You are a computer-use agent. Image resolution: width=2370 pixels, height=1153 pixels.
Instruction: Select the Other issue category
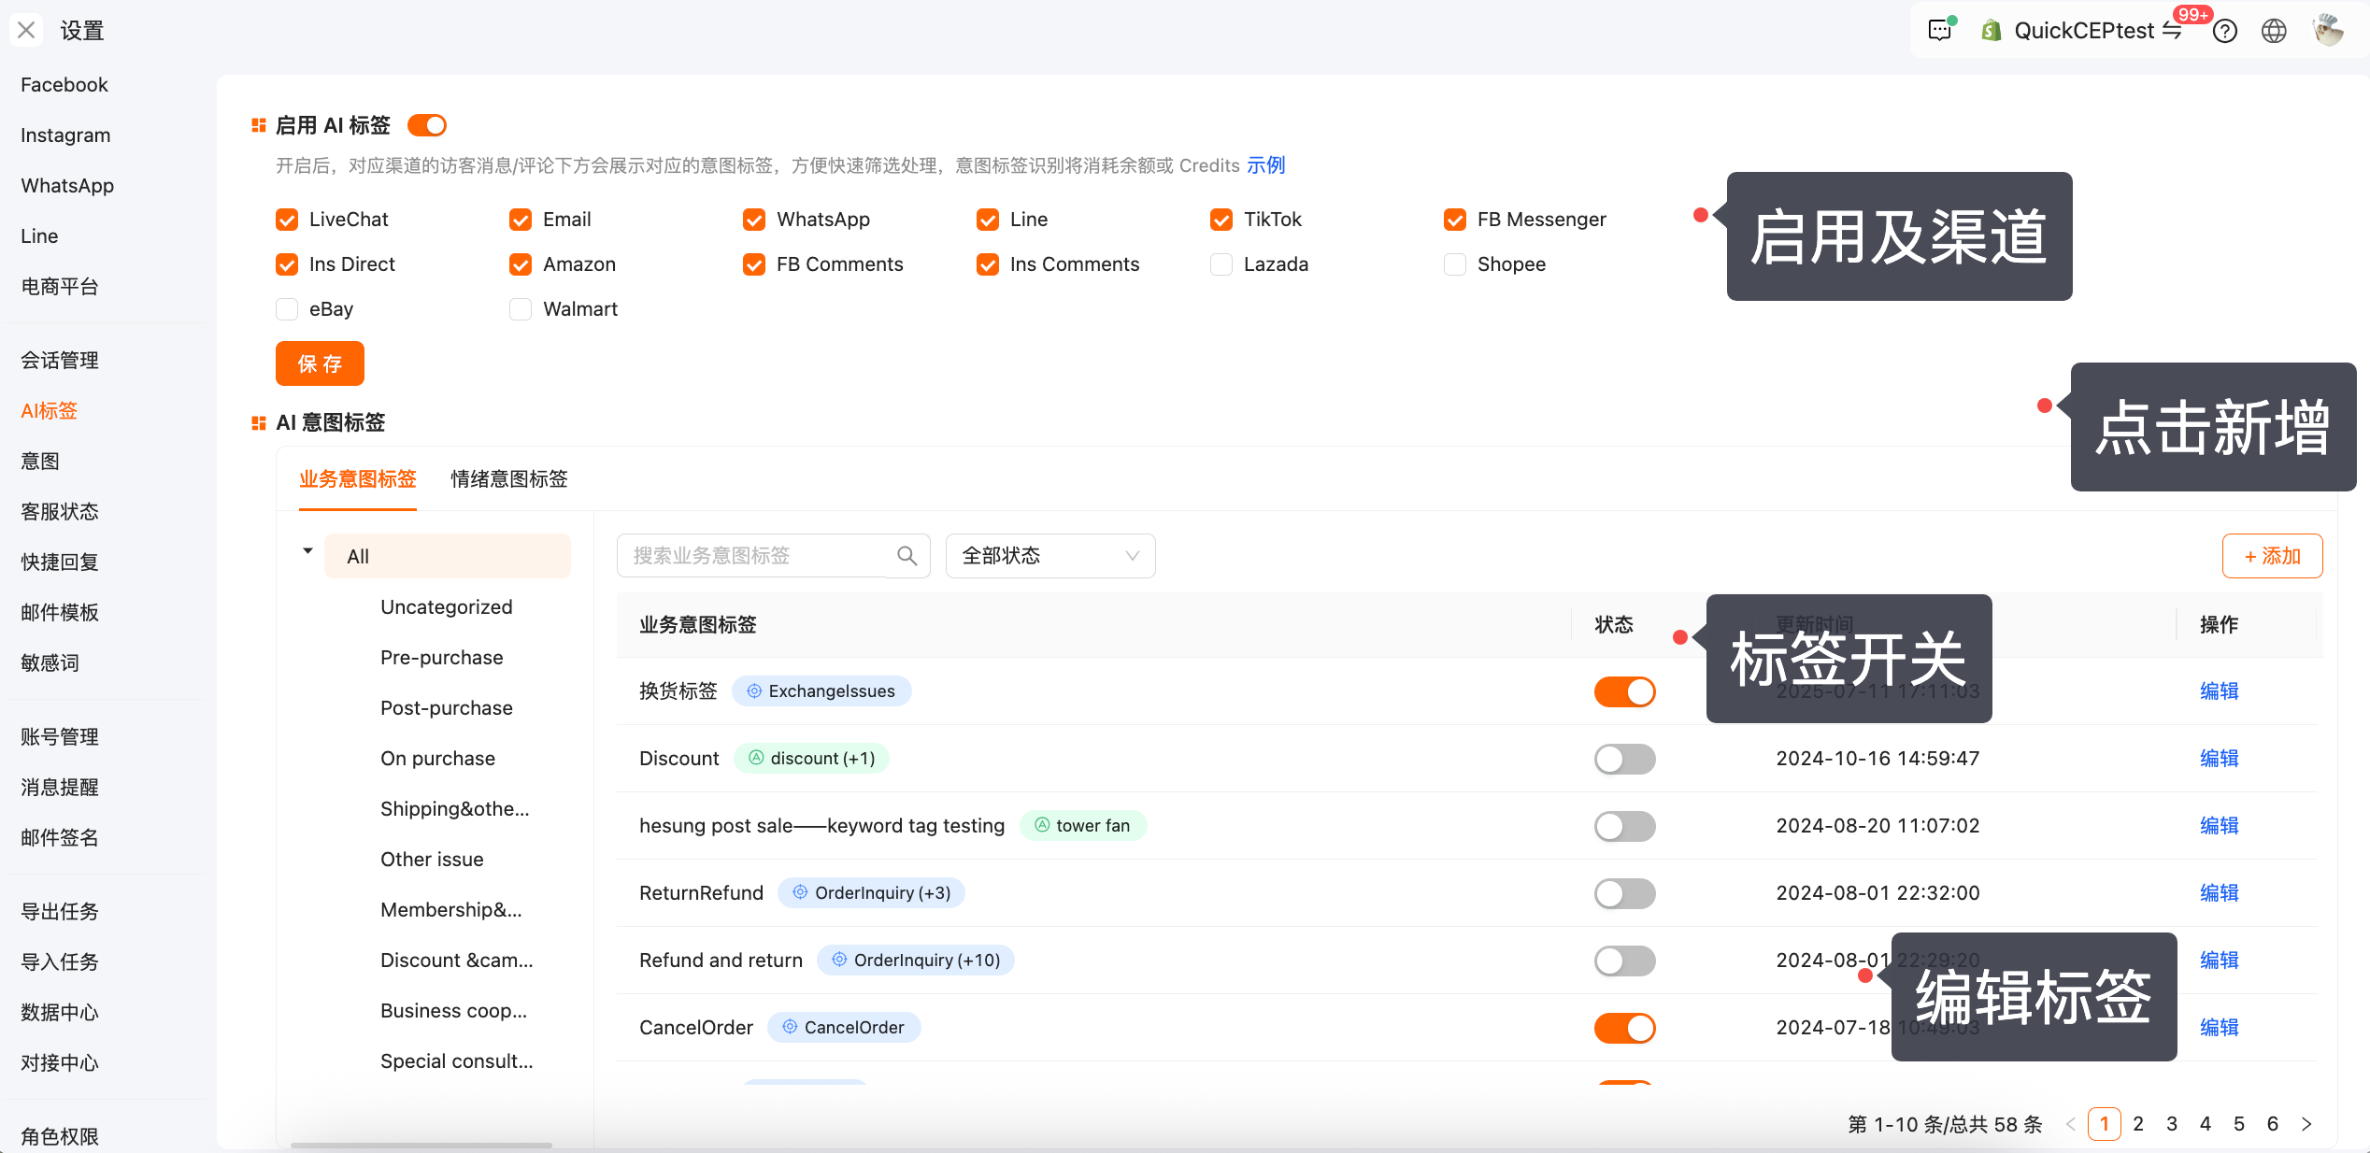click(432, 860)
